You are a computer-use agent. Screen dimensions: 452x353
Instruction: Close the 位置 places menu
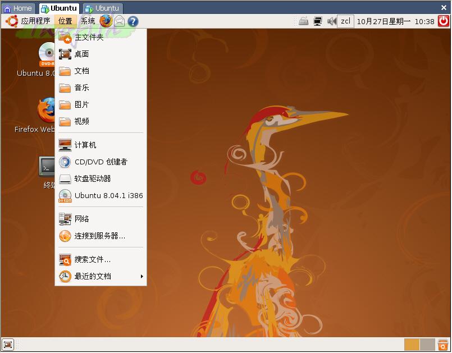65,21
